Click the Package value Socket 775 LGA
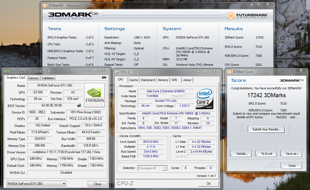 [x=166, y=101]
